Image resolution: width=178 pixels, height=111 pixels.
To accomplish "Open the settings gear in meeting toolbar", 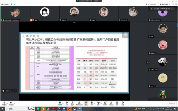I will pyautogui.click(x=123, y=103).
